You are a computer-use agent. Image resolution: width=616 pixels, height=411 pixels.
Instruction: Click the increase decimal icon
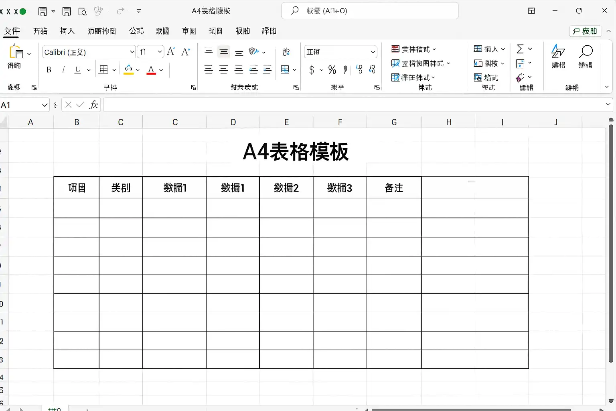click(358, 69)
